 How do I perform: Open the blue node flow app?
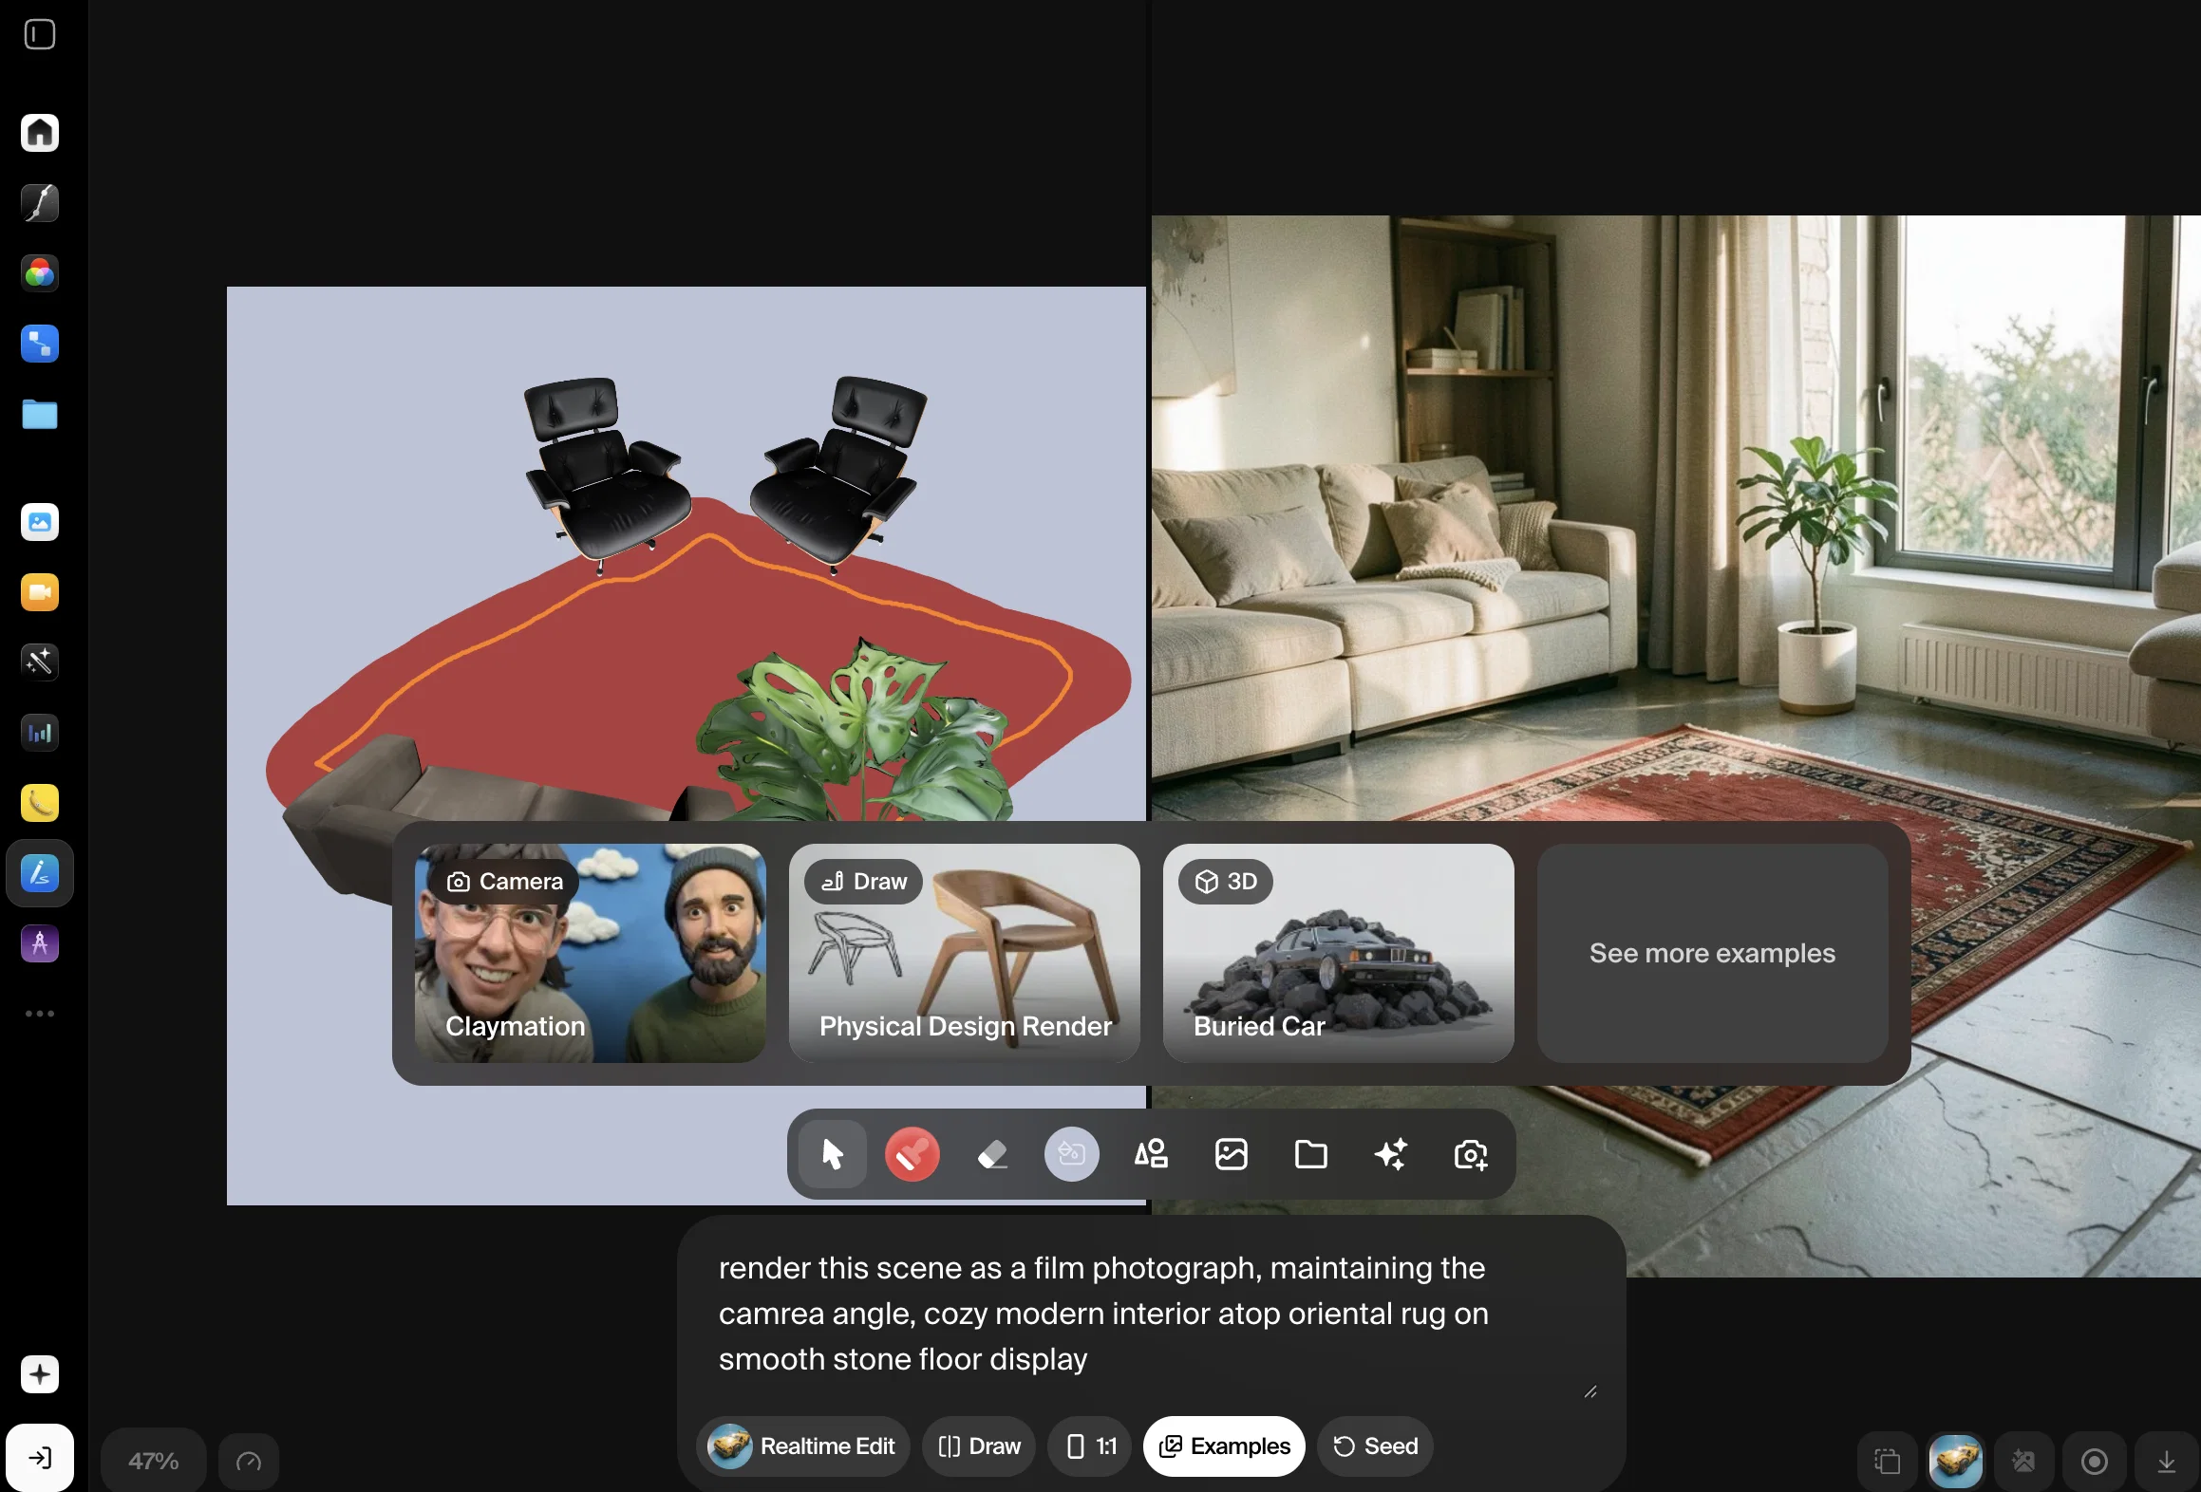[x=40, y=344]
